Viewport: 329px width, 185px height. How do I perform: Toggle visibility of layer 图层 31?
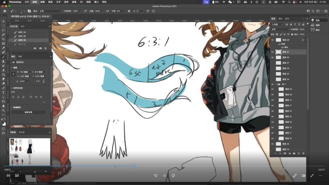tap(272, 52)
